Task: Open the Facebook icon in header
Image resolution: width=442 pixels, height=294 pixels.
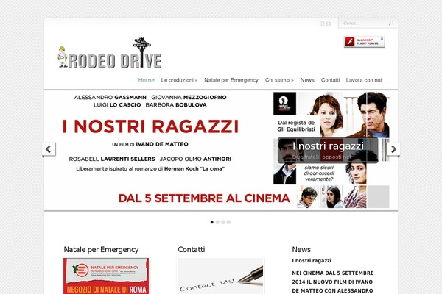Action: [328, 24]
